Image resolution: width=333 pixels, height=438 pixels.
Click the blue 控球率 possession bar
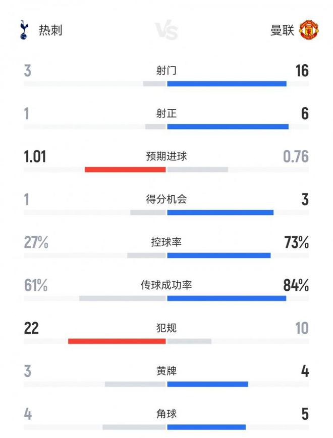click(218, 255)
